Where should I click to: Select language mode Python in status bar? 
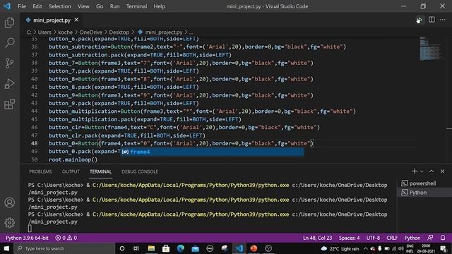(x=412, y=238)
